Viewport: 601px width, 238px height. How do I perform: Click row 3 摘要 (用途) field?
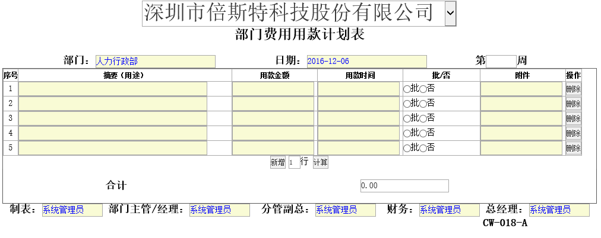[x=113, y=118]
